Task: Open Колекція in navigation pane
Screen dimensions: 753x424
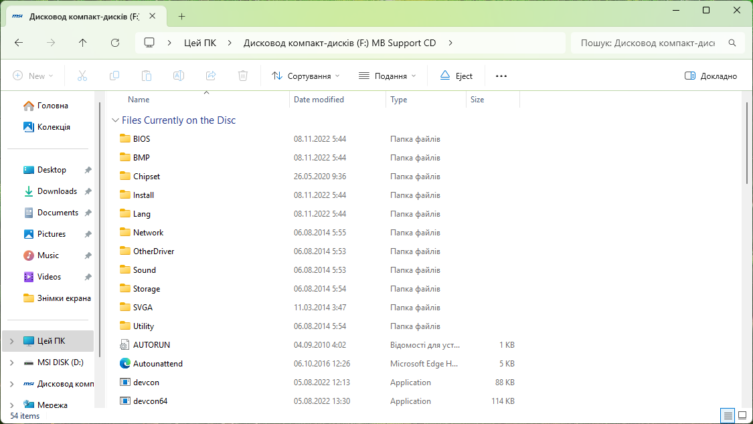Action: [x=47, y=127]
